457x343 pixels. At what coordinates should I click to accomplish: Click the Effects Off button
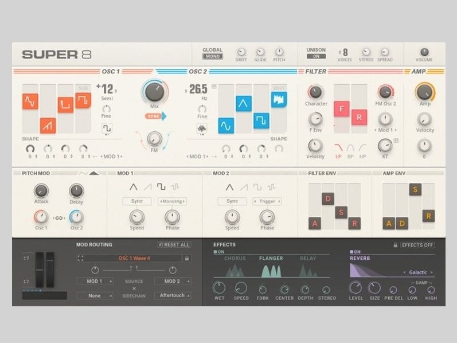click(x=417, y=245)
